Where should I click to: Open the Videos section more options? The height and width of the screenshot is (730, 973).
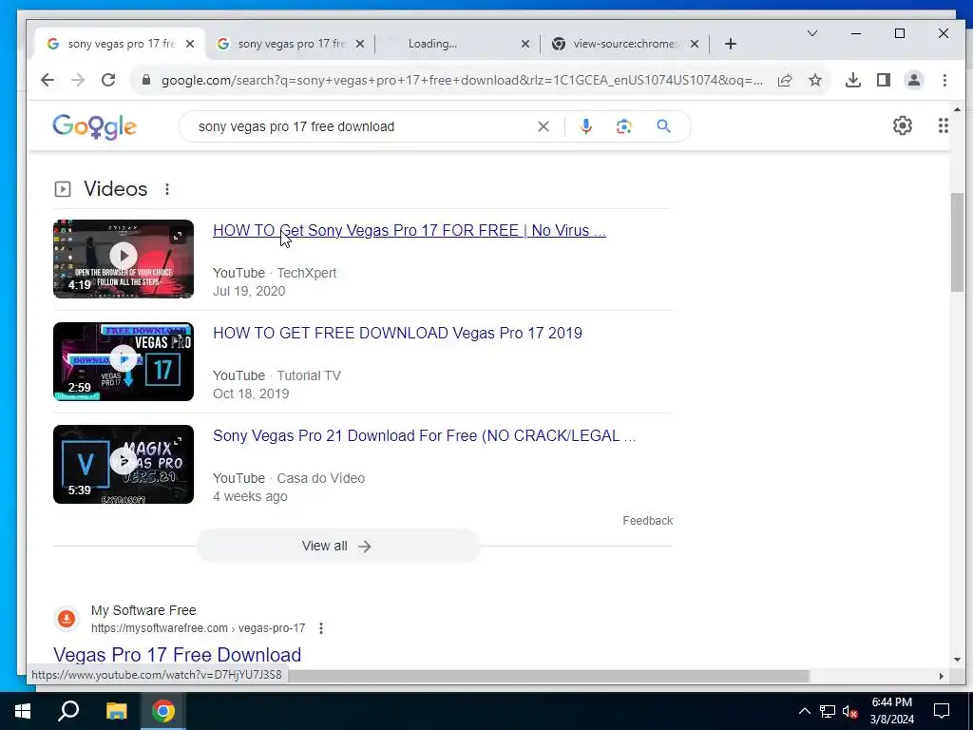point(167,189)
